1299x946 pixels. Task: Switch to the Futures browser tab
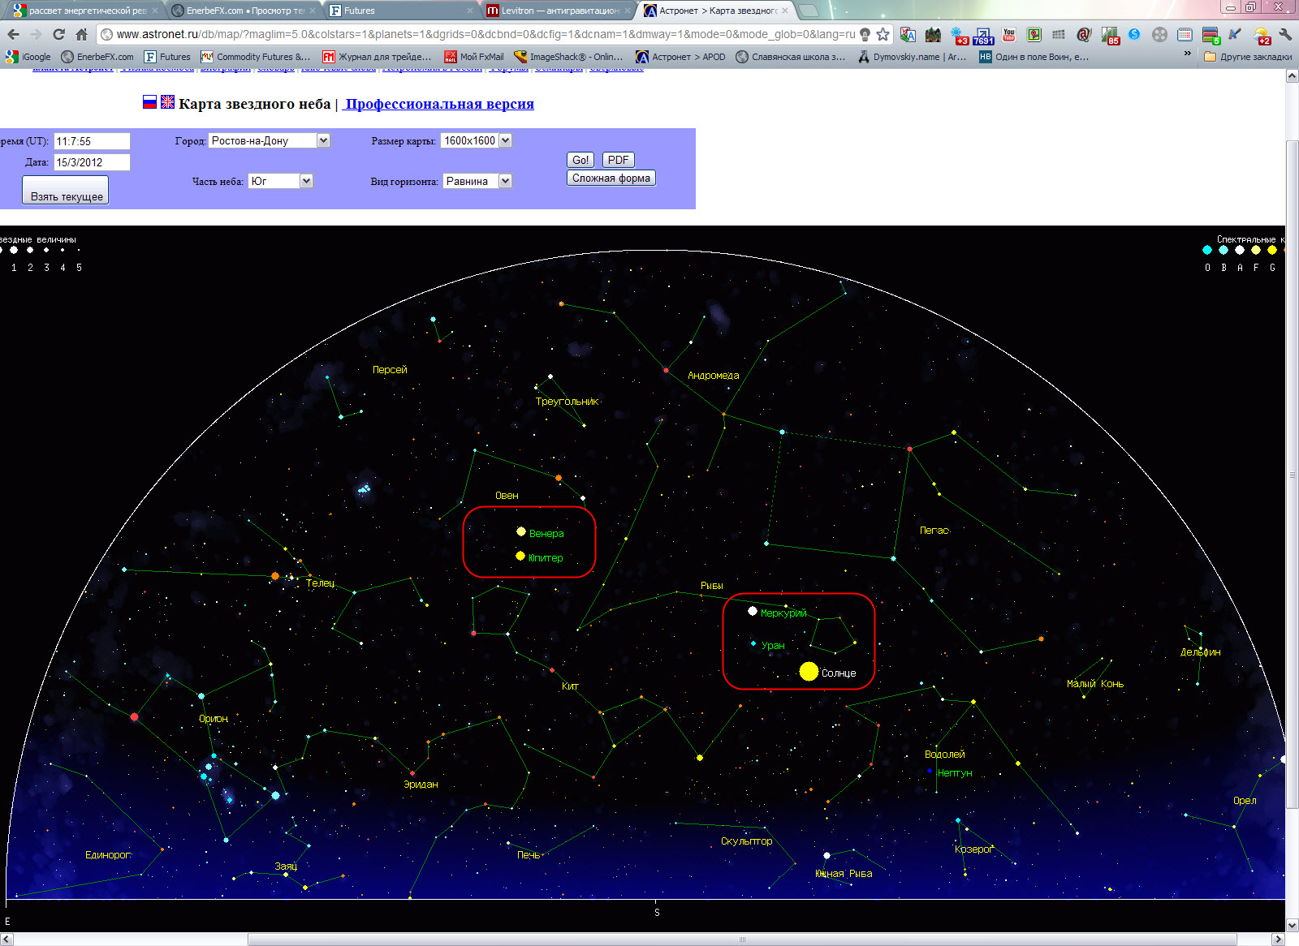(x=398, y=11)
